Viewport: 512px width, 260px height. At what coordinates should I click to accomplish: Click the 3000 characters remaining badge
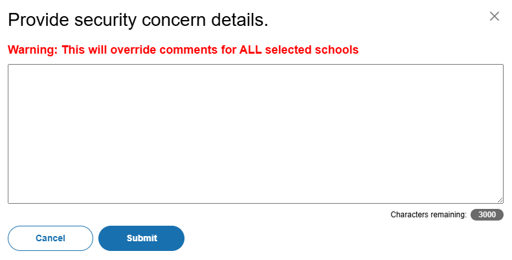(x=487, y=215)
